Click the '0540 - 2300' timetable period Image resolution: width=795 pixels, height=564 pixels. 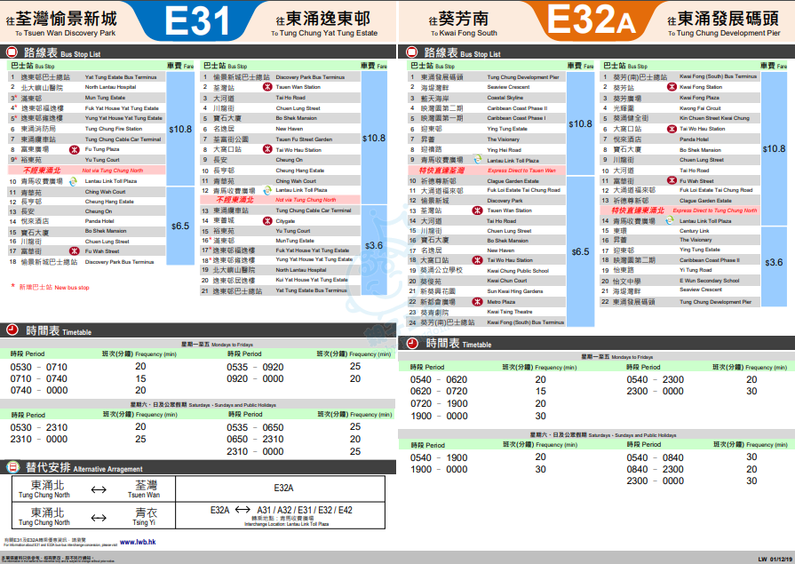click(x=655, y=379)
